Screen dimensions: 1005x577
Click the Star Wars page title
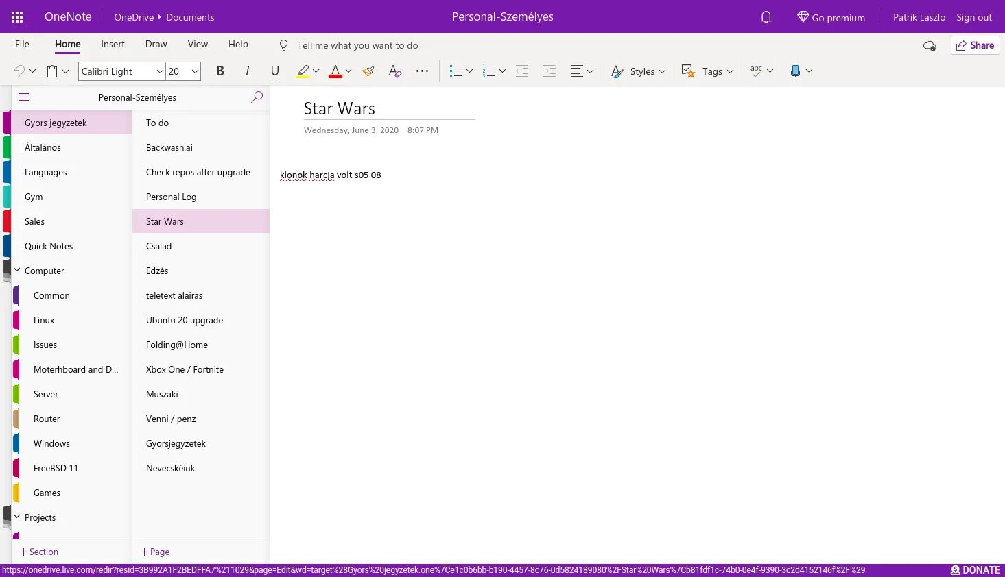pos(340,108)
